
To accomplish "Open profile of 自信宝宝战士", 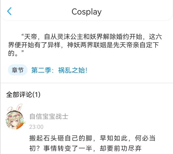I will point(49,116).
